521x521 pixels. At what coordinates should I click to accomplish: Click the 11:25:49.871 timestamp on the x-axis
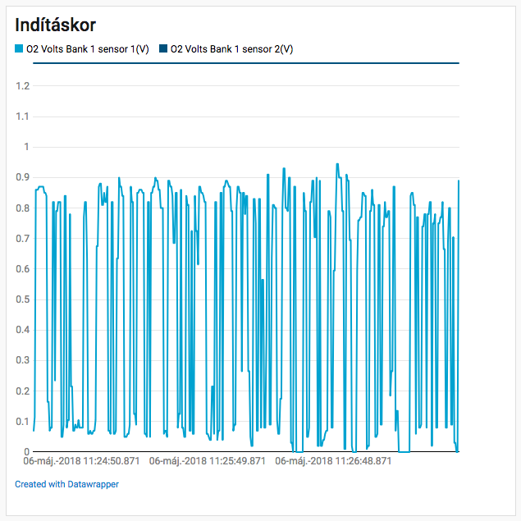[x=208, y=461]
